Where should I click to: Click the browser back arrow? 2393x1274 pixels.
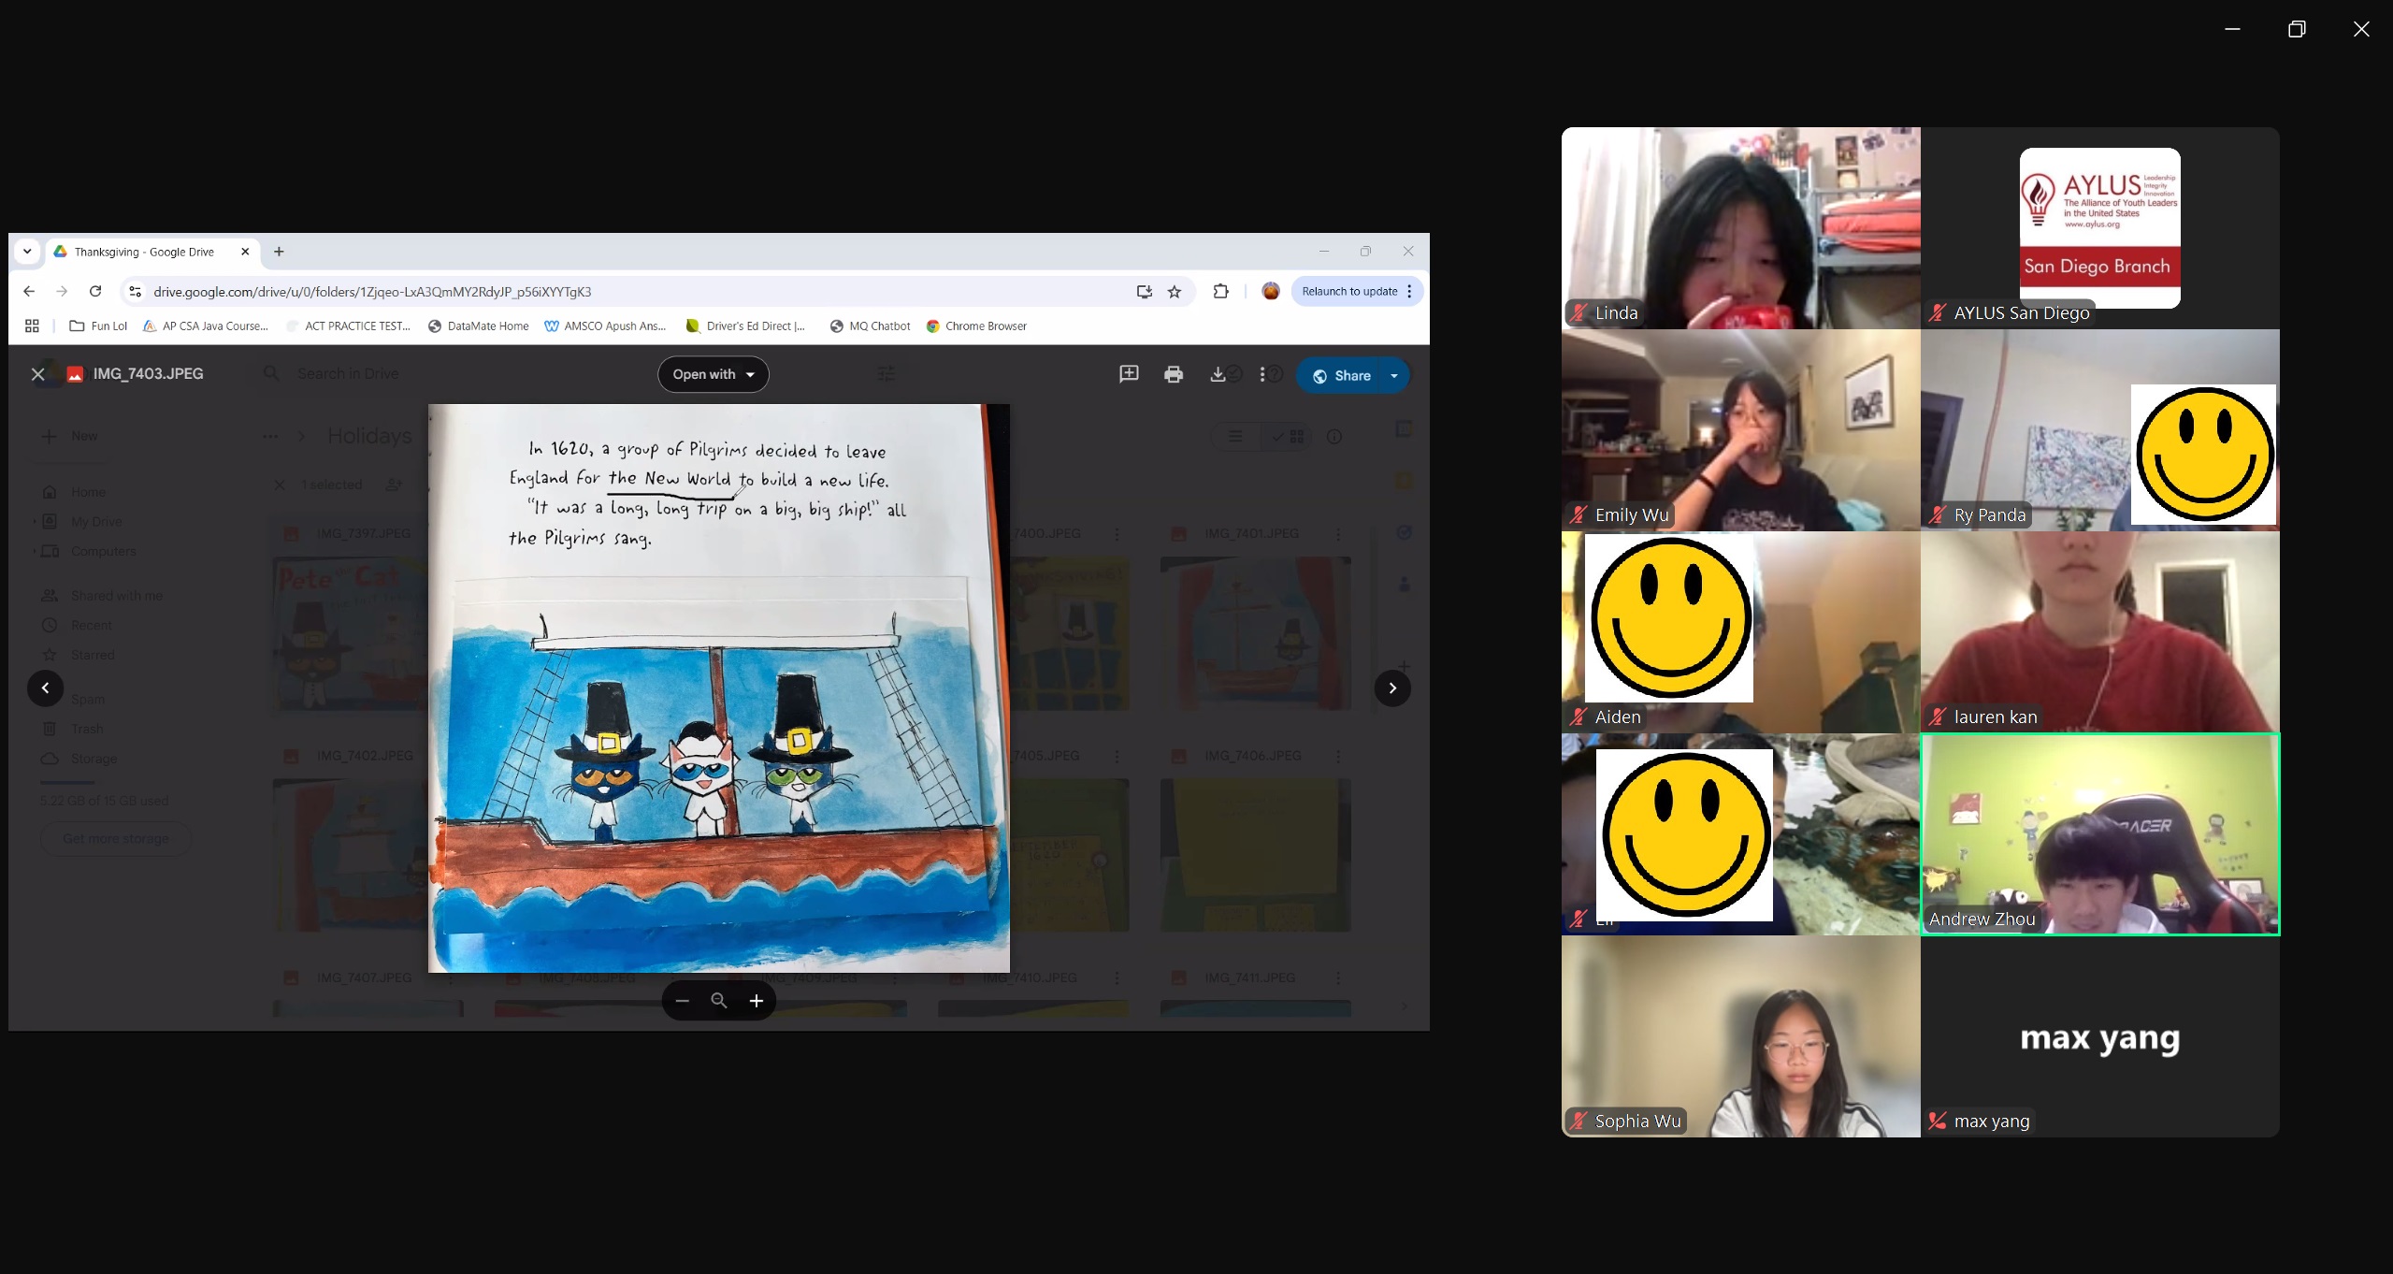(x=29, y=291)
